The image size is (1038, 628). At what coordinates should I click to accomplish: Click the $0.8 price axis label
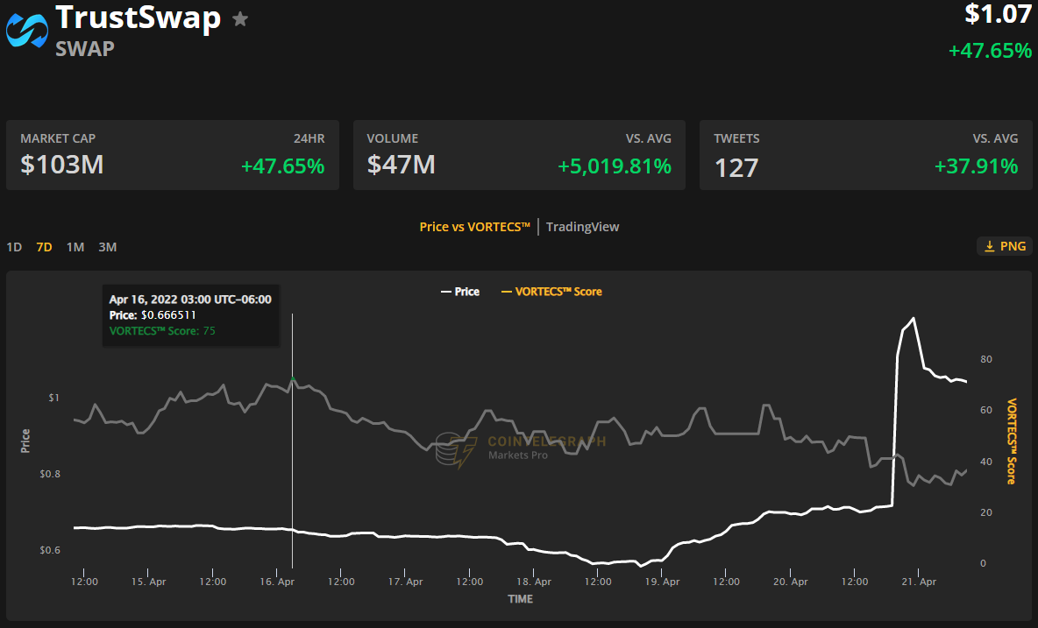pos(50,474)
